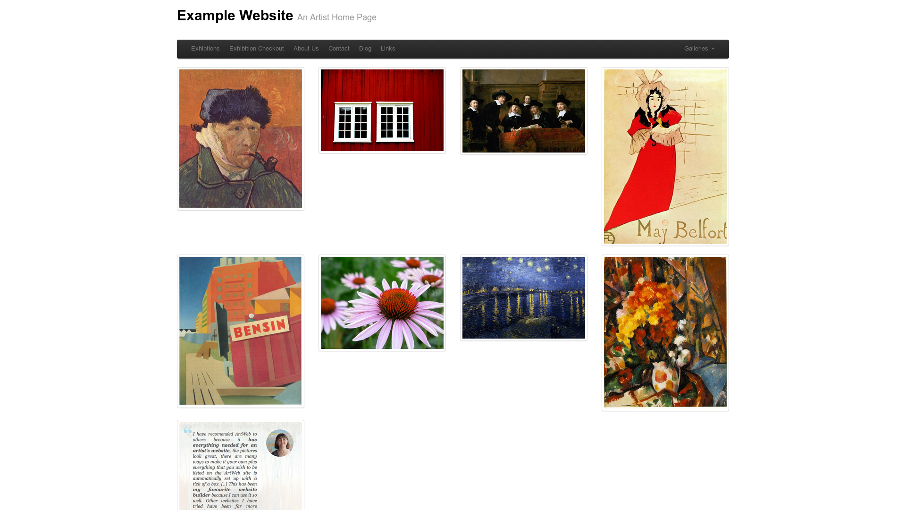The width and height of the screenshot is (906, 510).
Task: Select the Contact navigation link
Action: (x=339, y=49)
